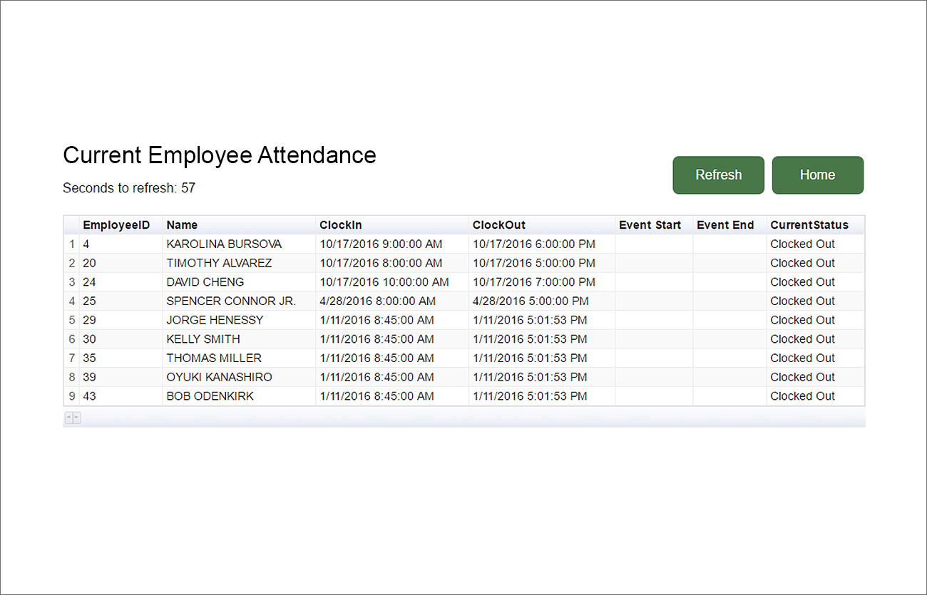Select the THOMAS MILLER name cell

[239, 358]
